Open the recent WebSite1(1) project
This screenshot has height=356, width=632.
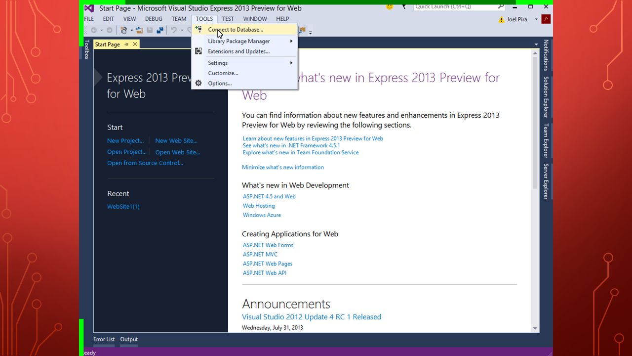pyautogui.click(x=123, y=207)
